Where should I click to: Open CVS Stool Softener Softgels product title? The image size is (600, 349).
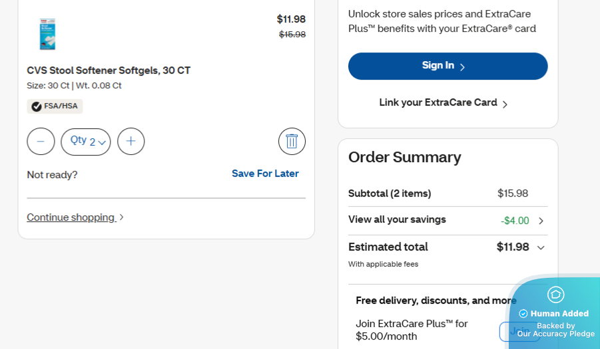point(109,70)
